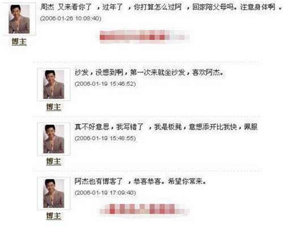Click the timestamp 2006-01-19 17:09:40
The width and height of the screenshot is (283, 228).
[105, 193]
